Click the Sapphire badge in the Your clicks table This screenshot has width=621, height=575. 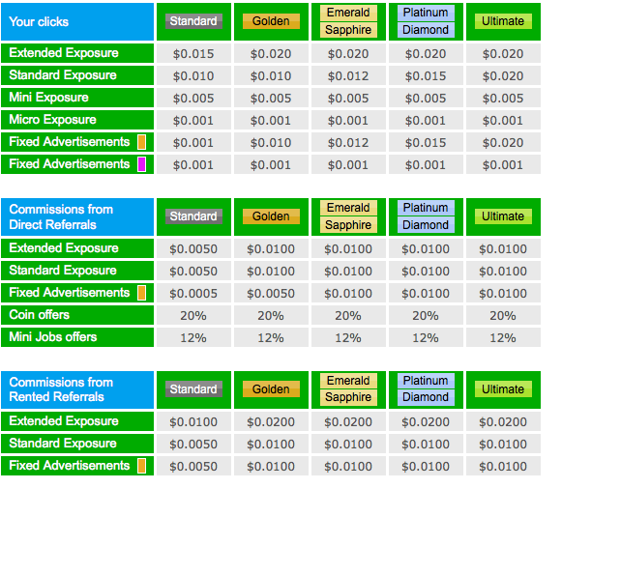[348, 30]
